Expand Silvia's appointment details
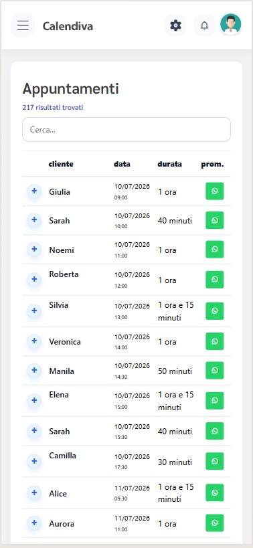Image resolution: width=253 pixels, height=548 pixels. pos(34,310)
